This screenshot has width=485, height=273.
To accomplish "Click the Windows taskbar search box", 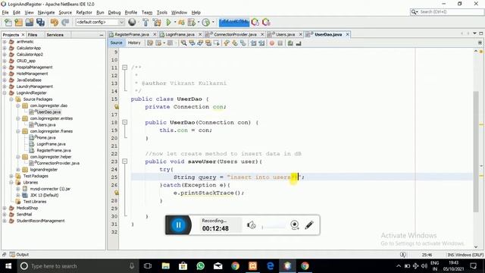I will coord(77,266).
